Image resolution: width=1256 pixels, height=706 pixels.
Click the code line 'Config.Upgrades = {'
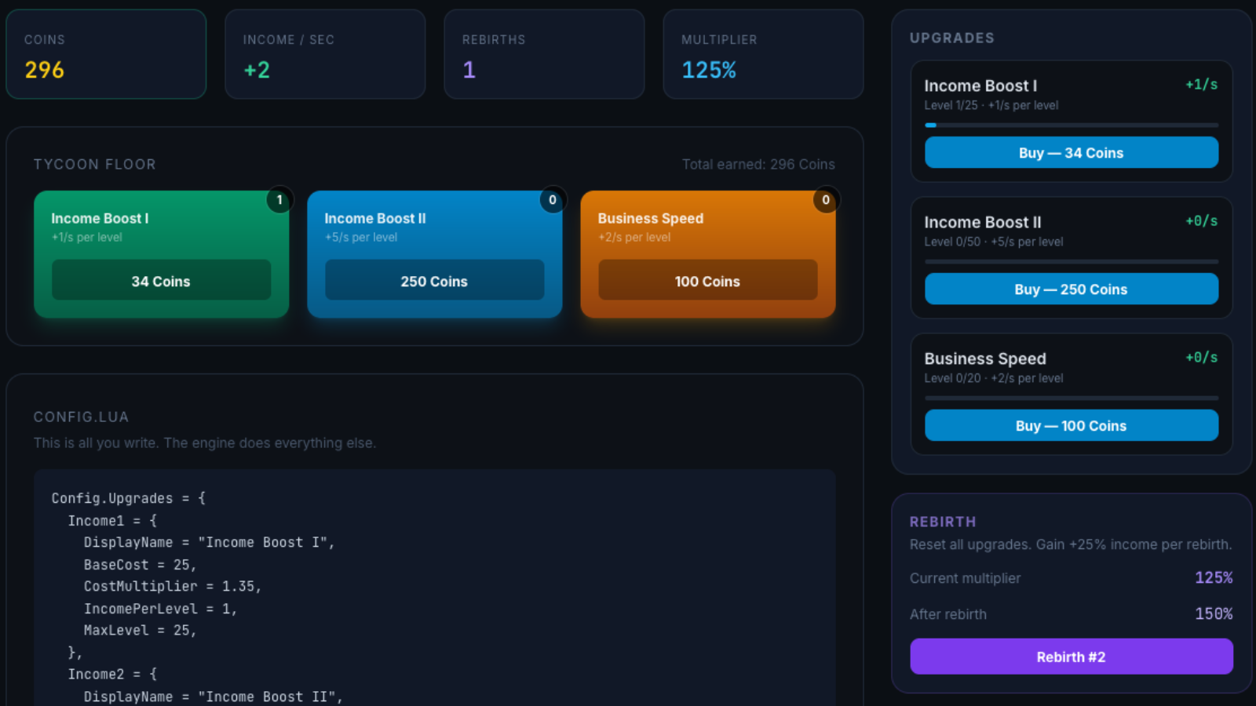pos(128,498)
